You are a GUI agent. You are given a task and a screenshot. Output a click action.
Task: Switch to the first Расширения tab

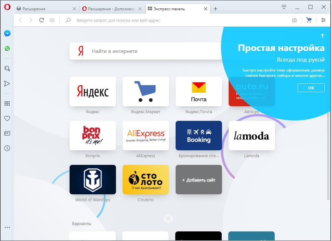[x=43, y=9]
